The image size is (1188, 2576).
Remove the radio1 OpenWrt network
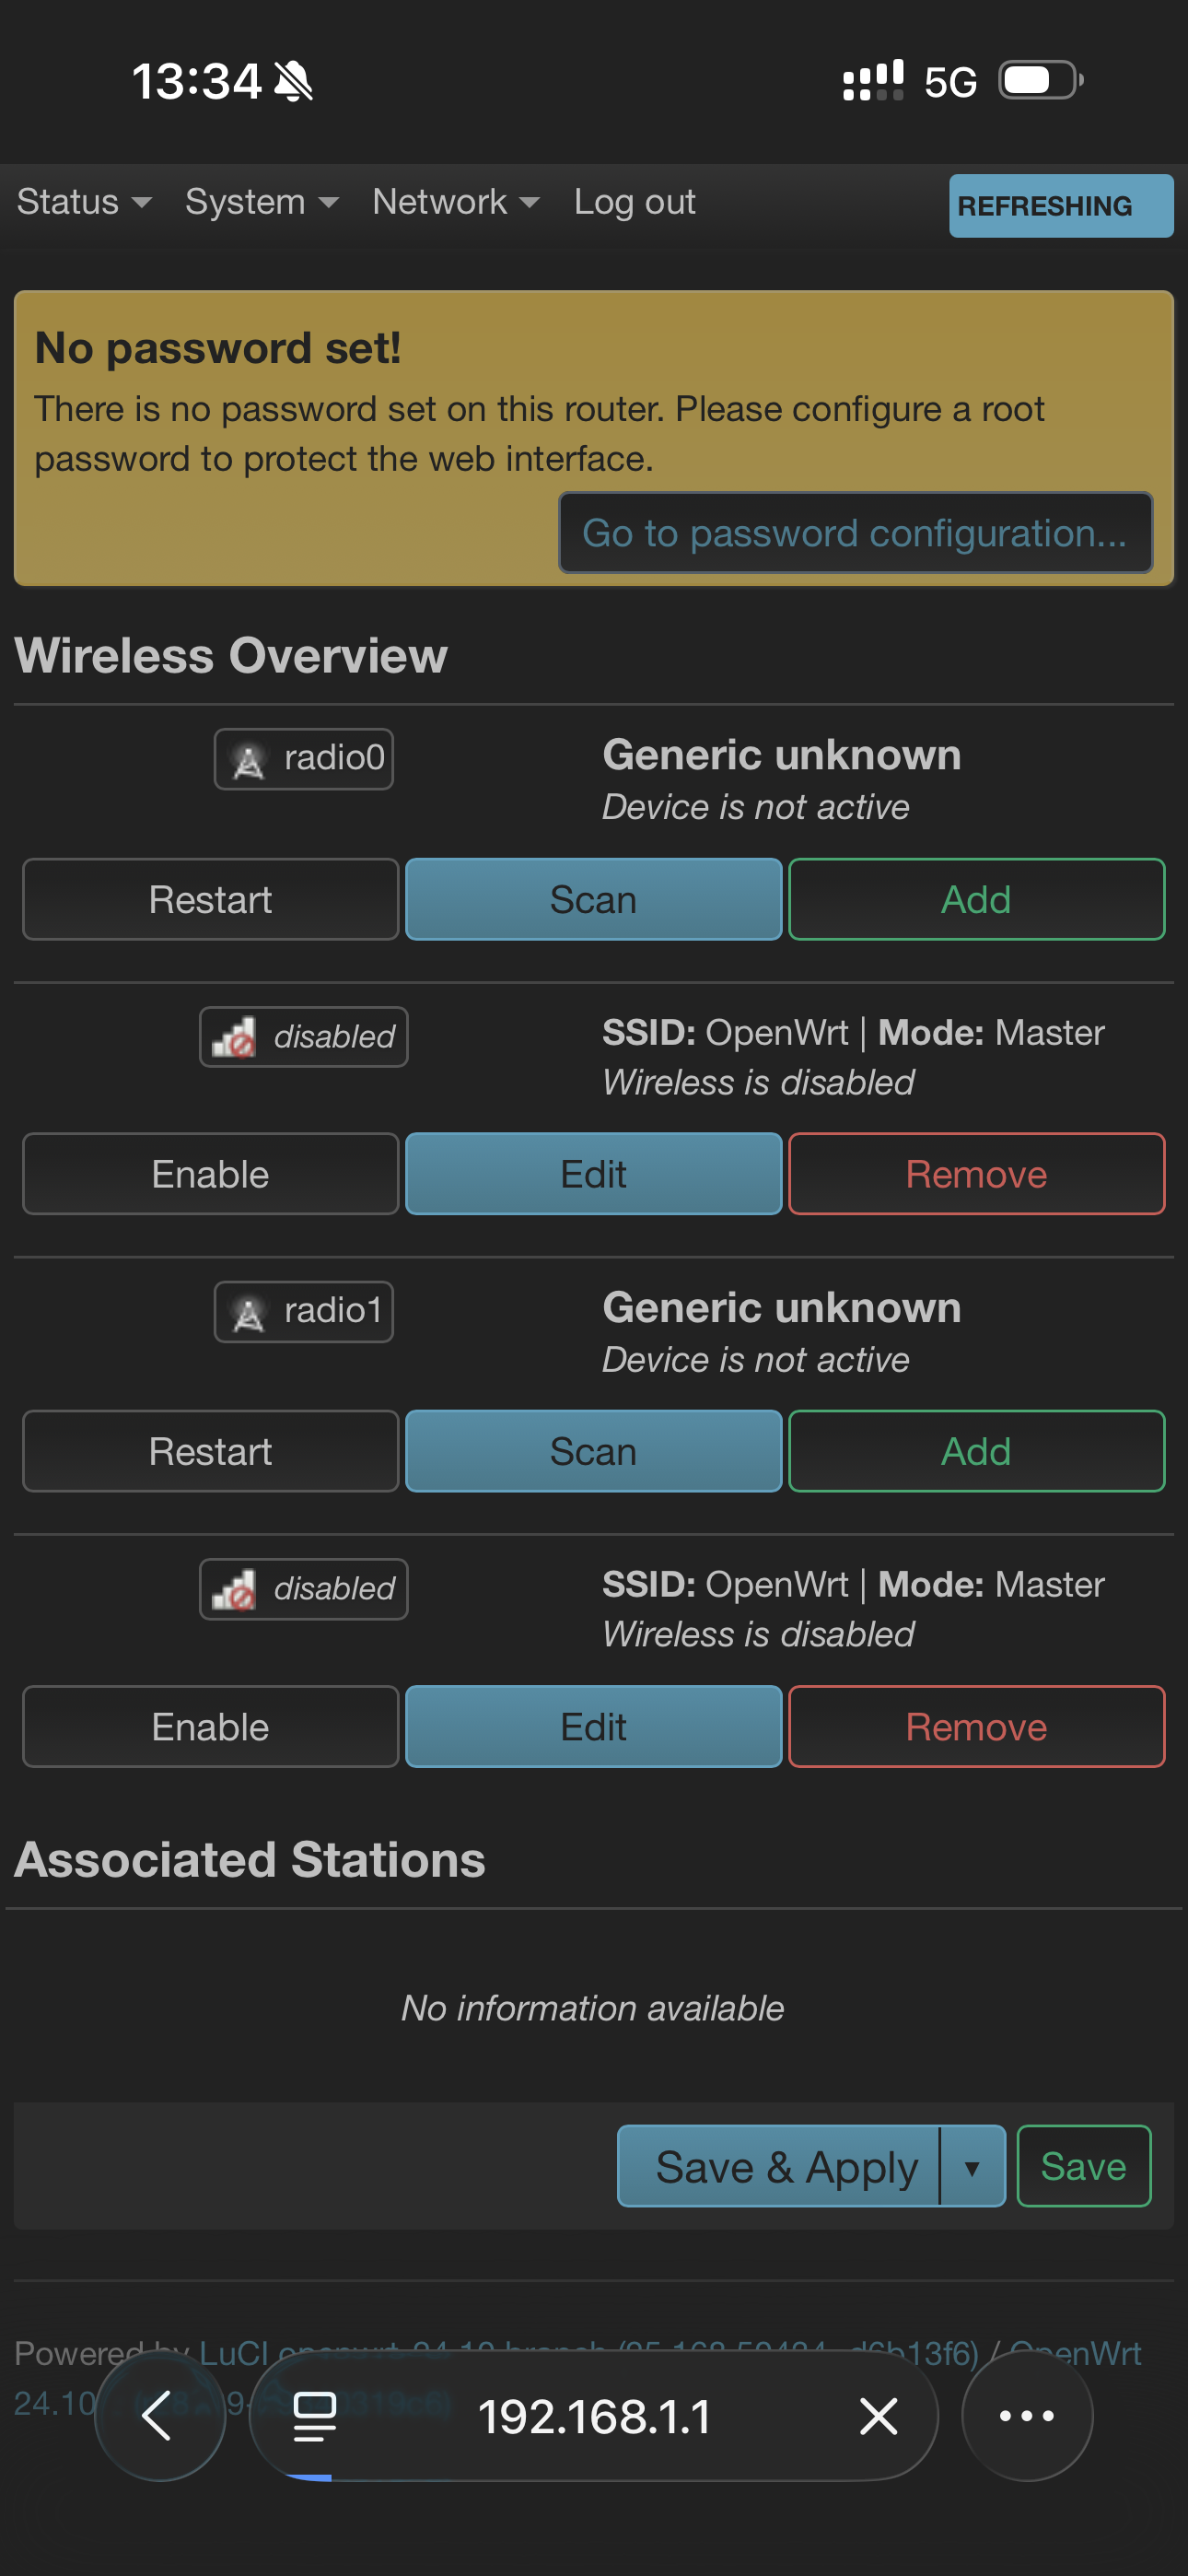[x=976, y=1727]
